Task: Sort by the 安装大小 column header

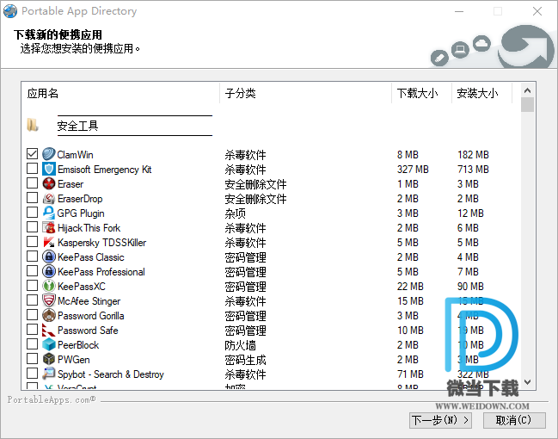Action: [x=481, y=93]
